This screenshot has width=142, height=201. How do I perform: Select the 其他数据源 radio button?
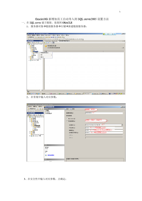click(67, 121)
